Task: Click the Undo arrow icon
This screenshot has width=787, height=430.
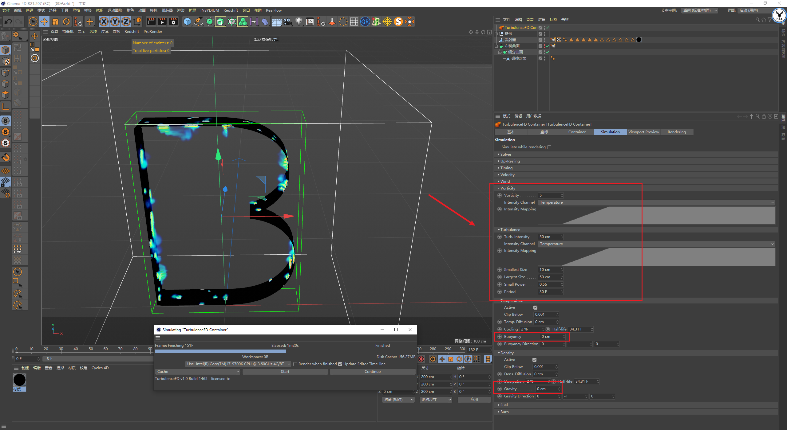Action: (x=8, y=21)
